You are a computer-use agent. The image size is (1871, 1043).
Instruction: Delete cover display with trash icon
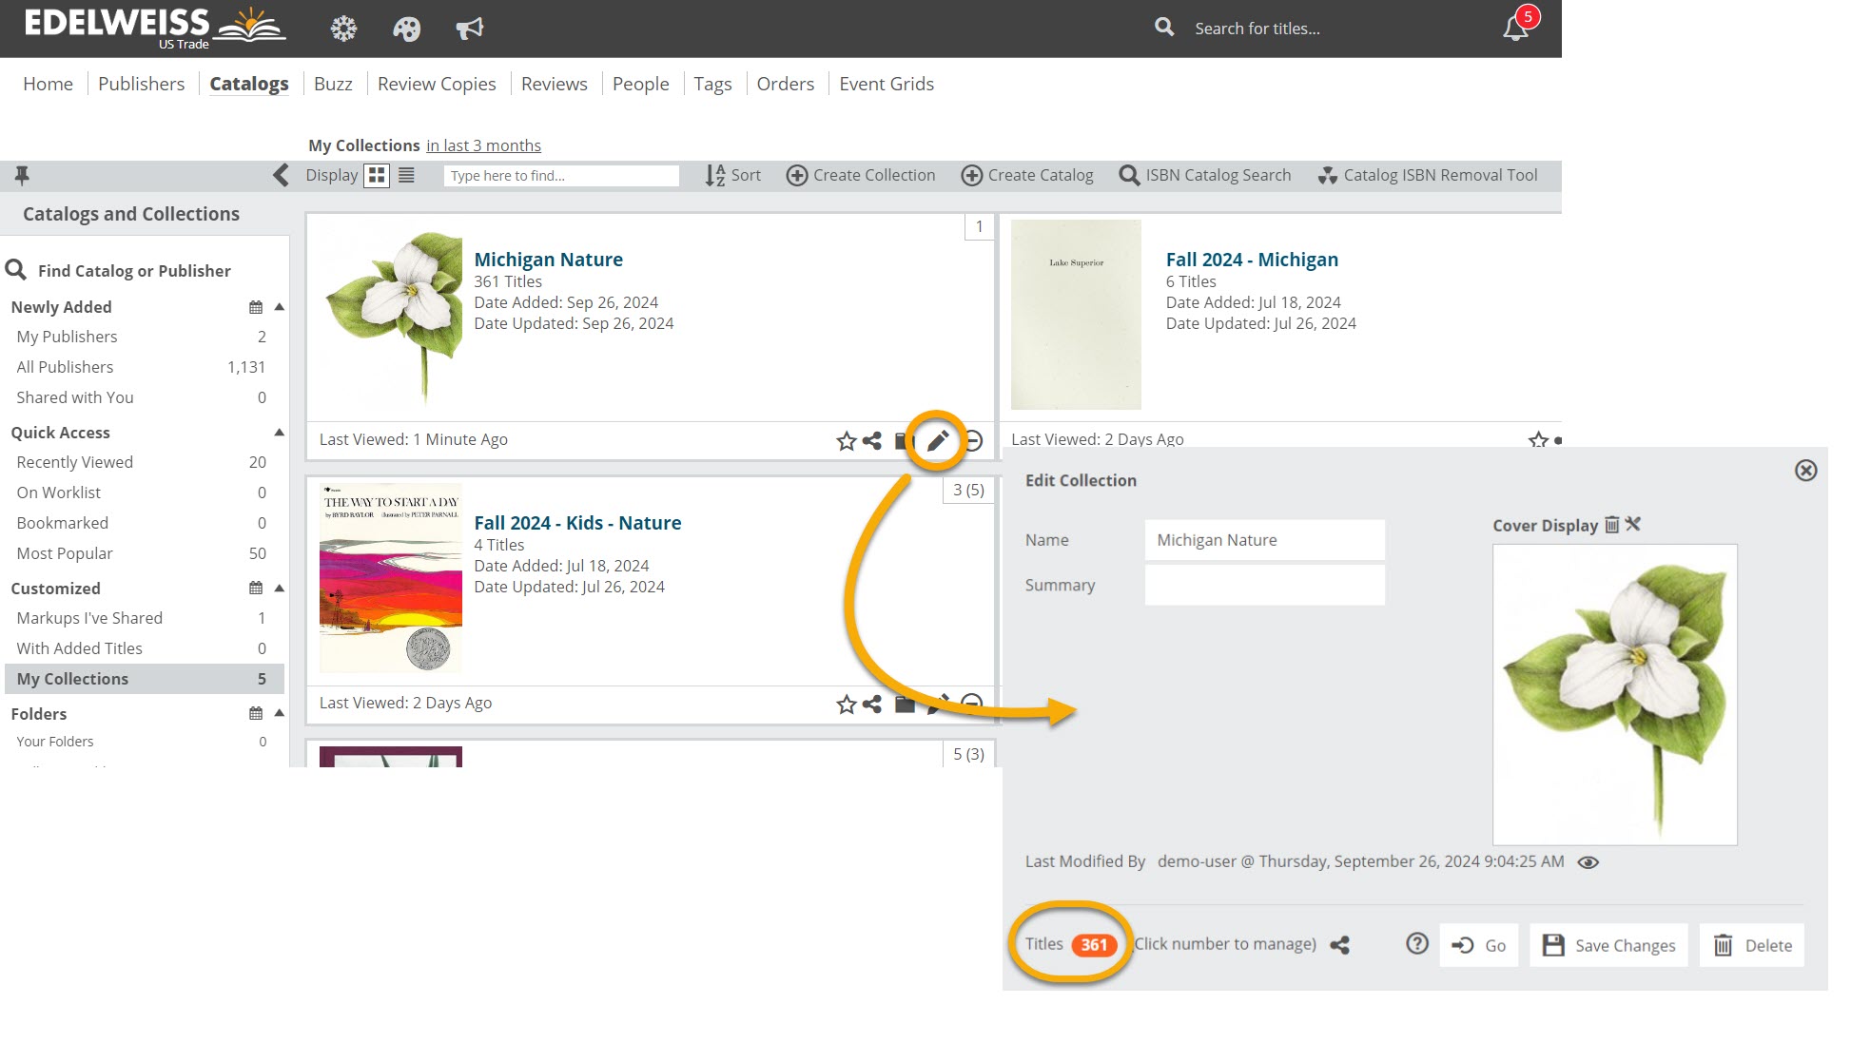(x=1612, y=525)
